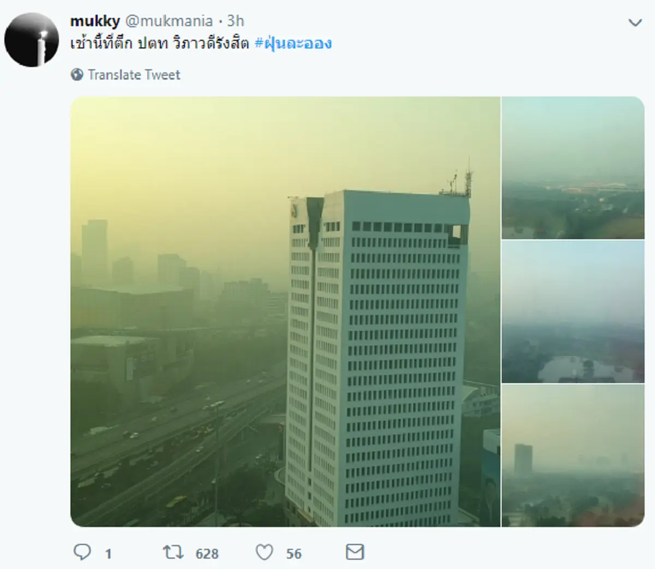
Task: View the 628 retweets count
Action: 207,554
